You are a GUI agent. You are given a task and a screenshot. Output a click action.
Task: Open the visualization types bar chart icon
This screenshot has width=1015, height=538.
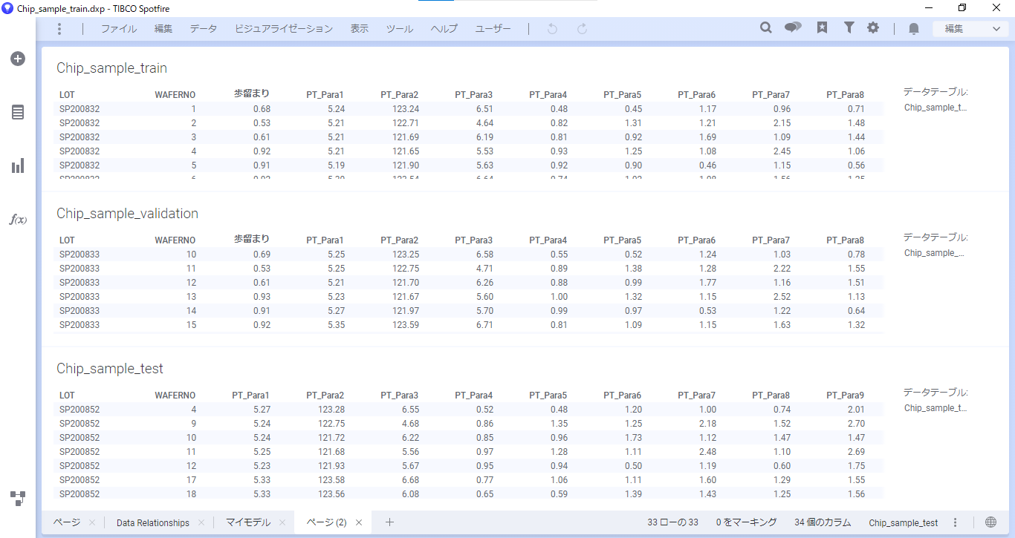18,165
